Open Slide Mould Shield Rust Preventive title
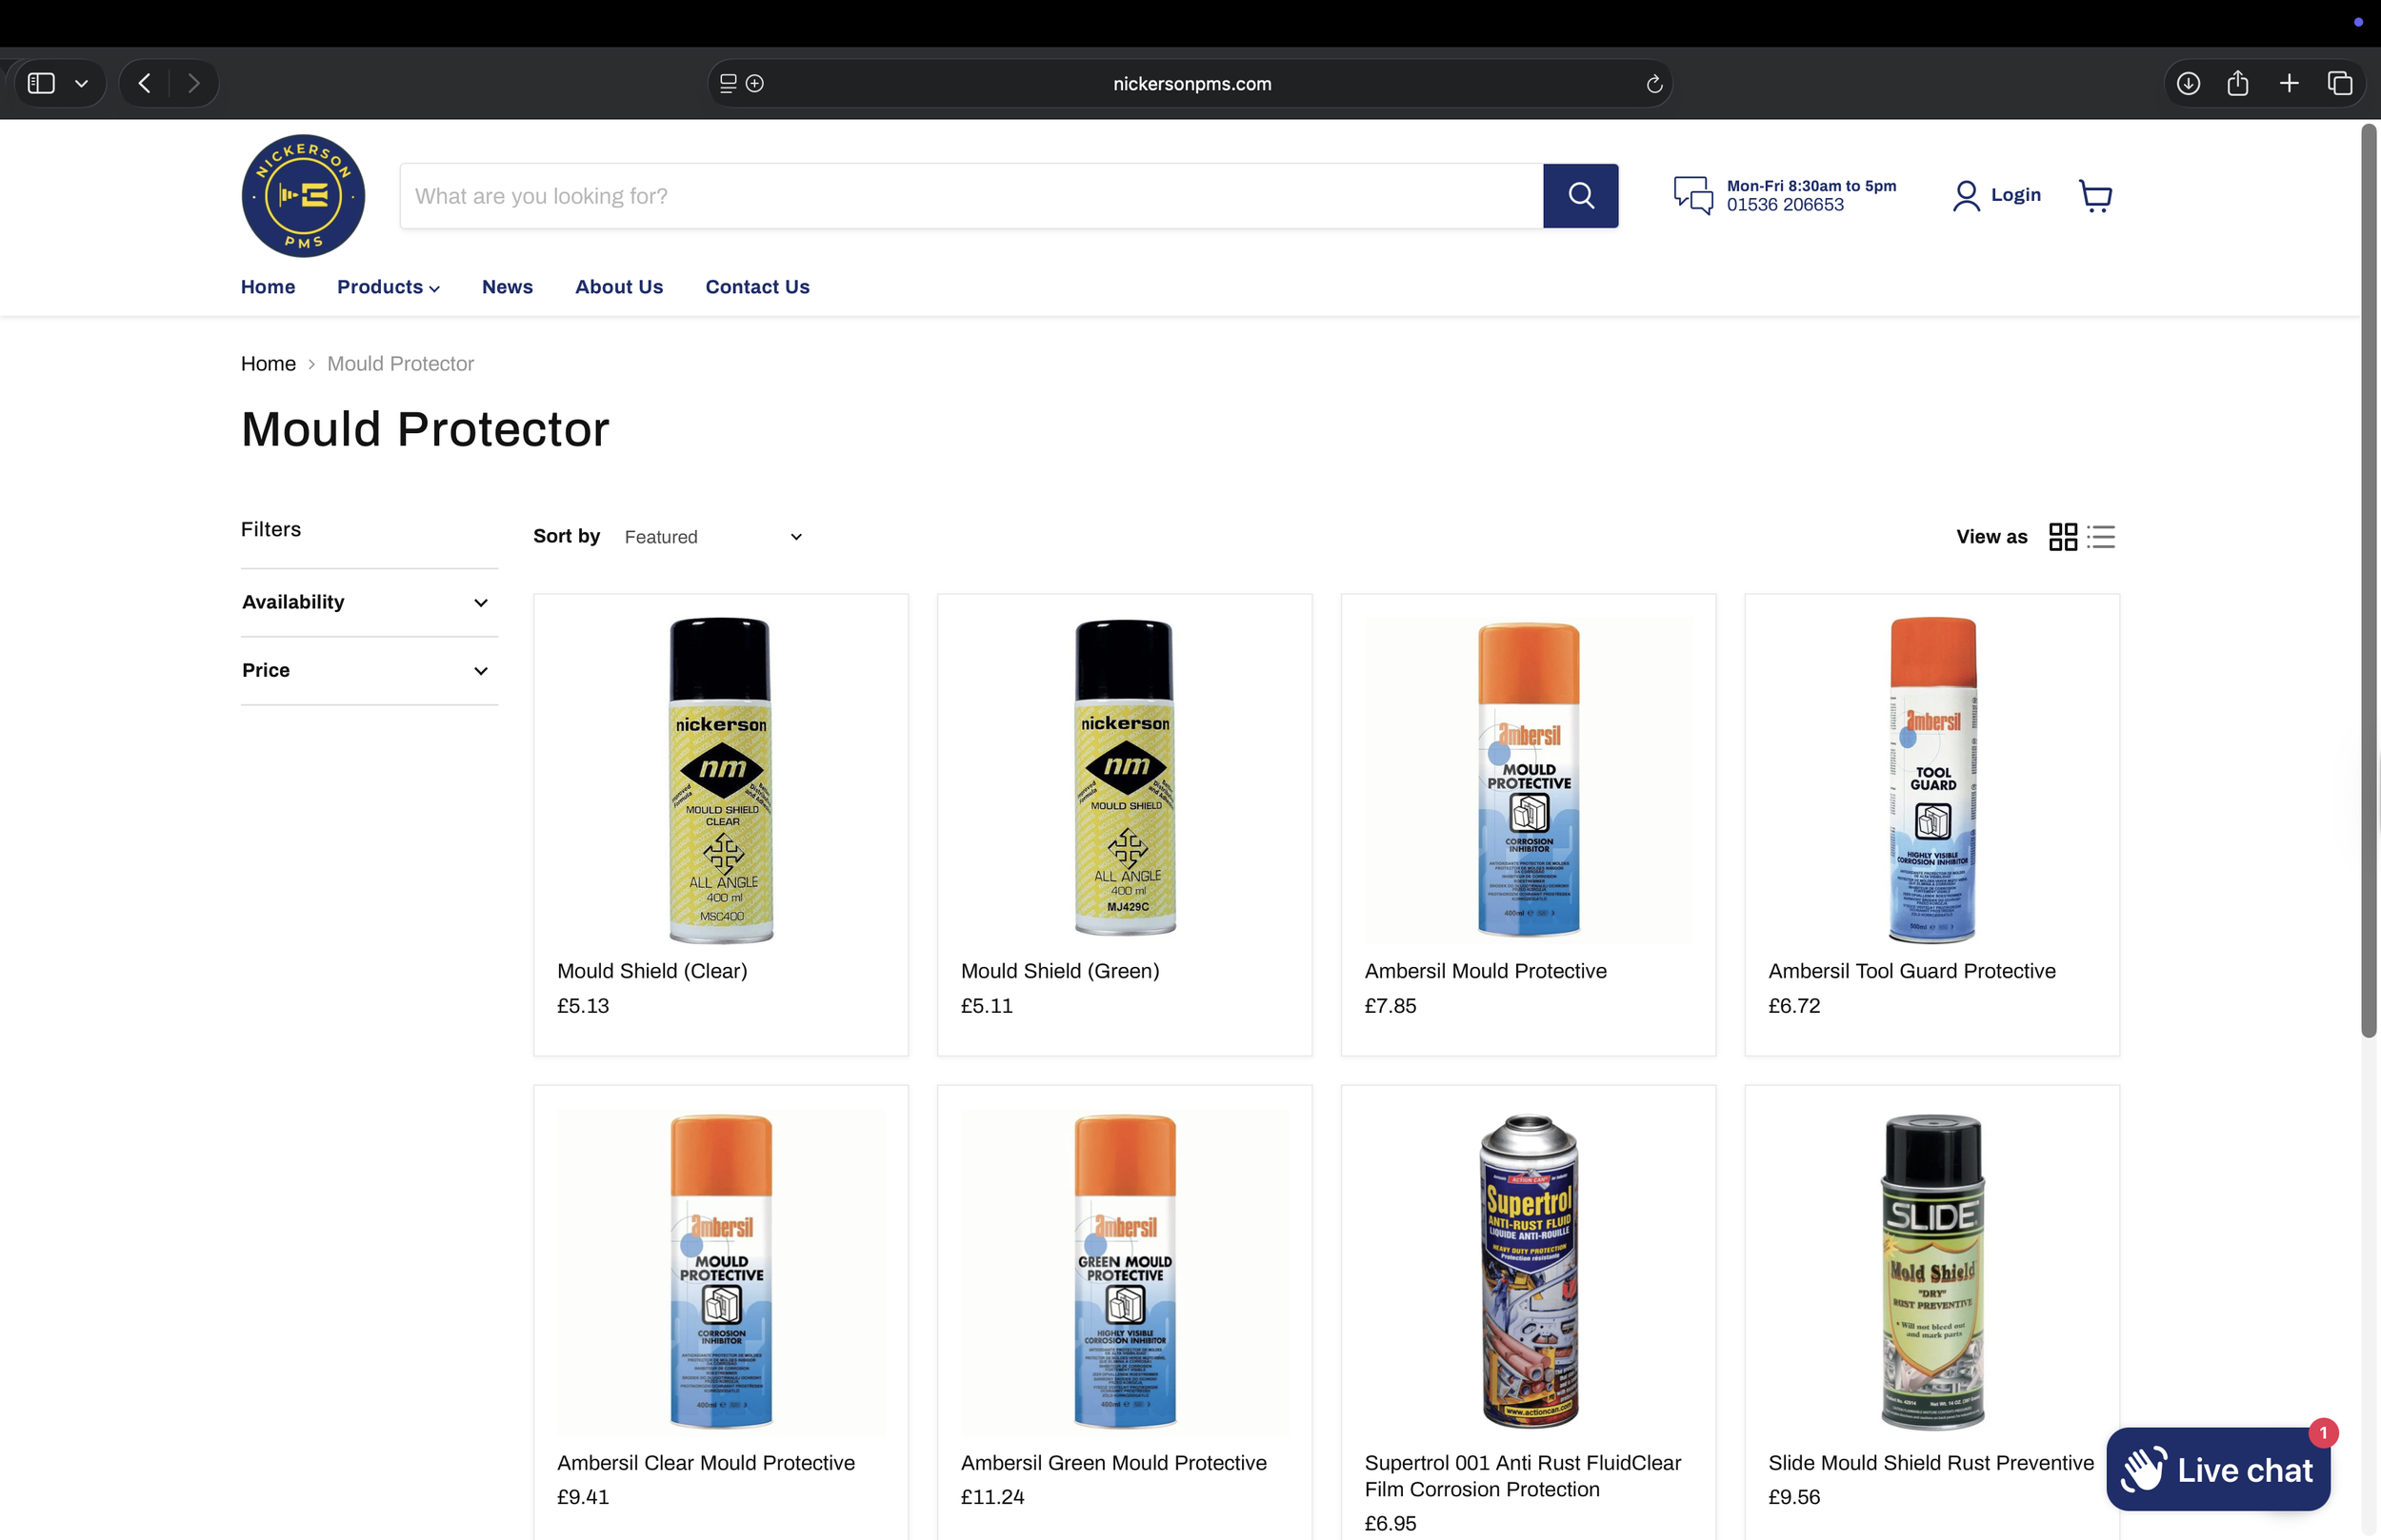The width and height of the screenshot is (2381, 1540). point(1931,1463)
